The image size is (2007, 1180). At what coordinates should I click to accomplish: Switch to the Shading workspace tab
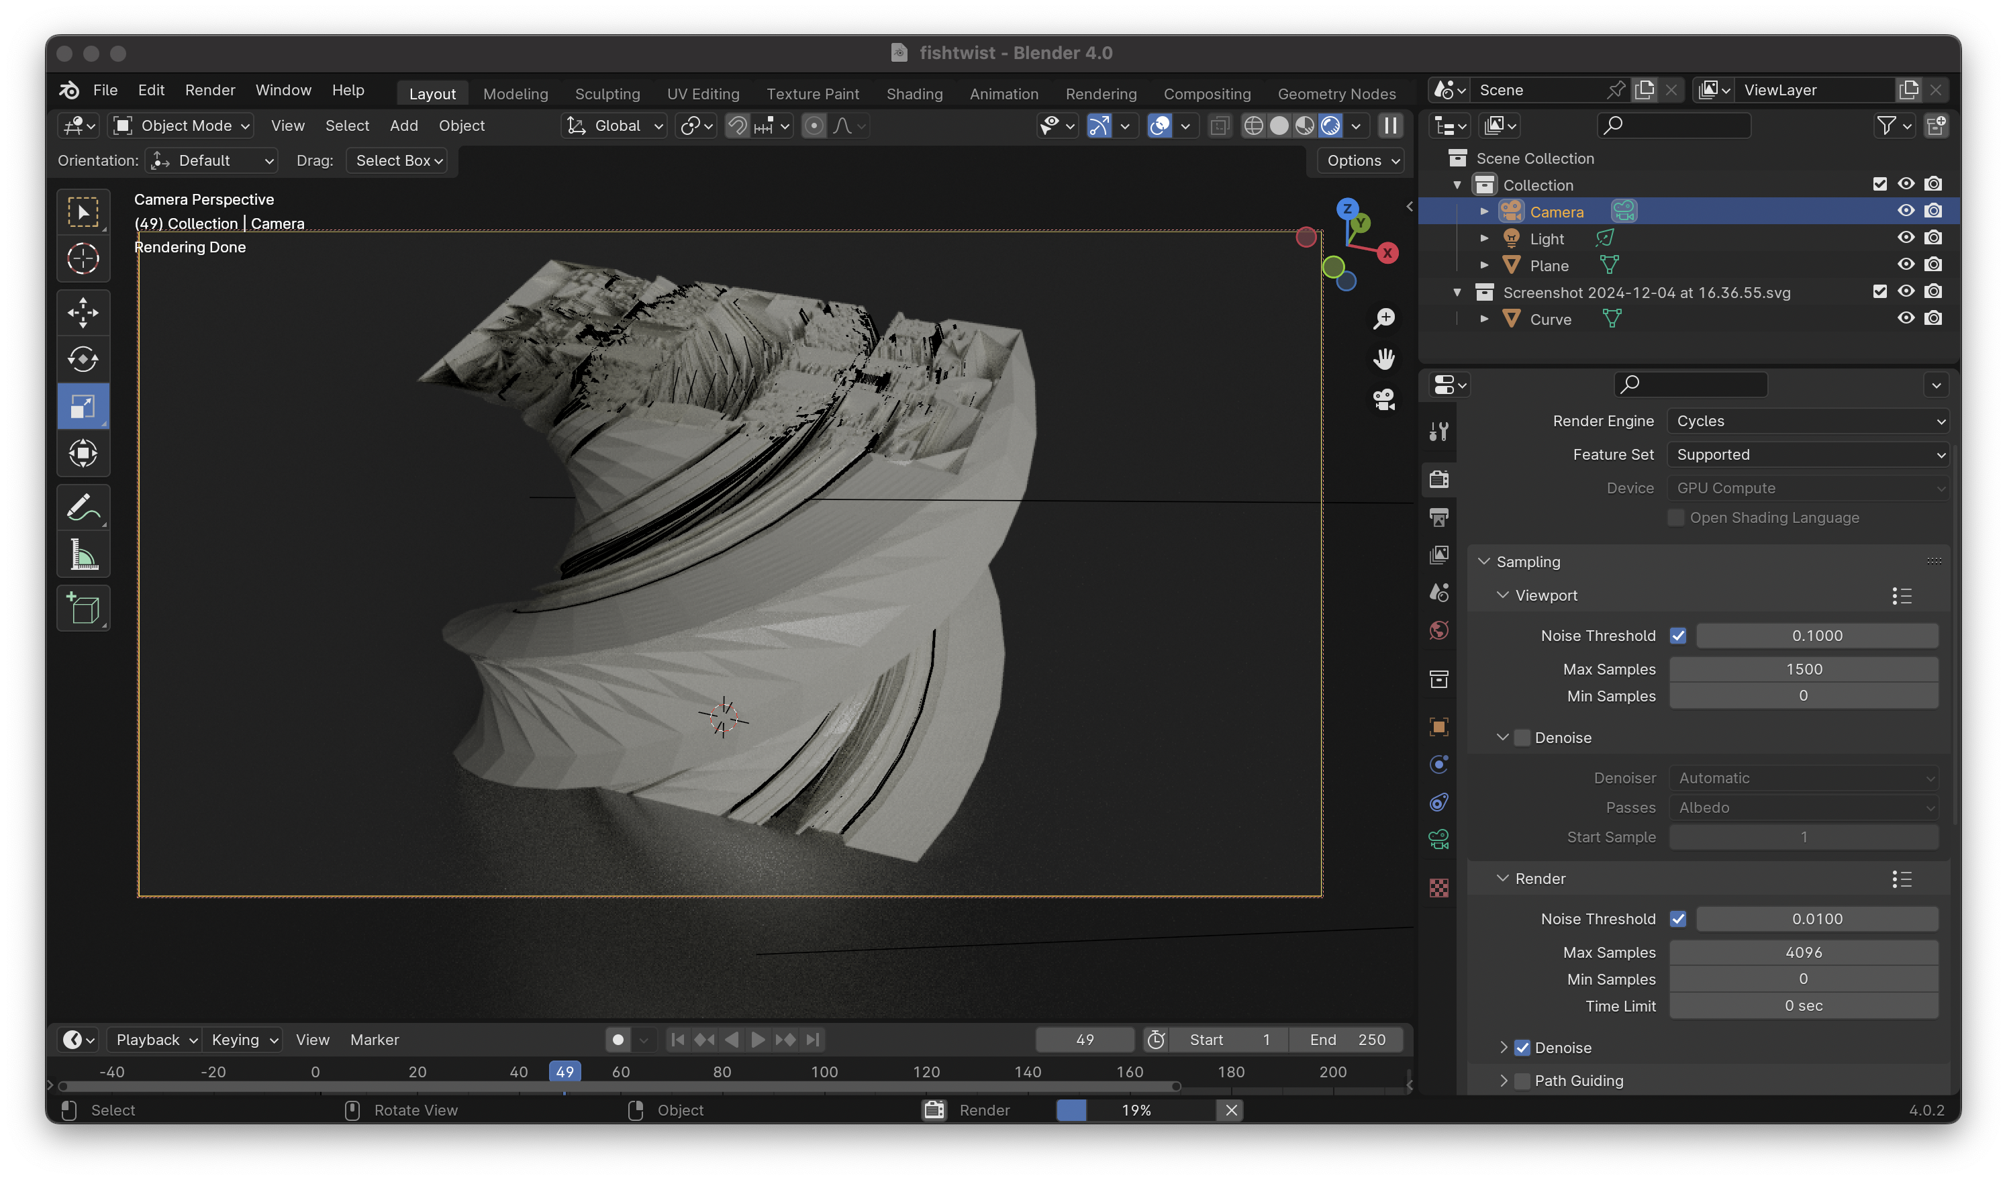point(914,94)
